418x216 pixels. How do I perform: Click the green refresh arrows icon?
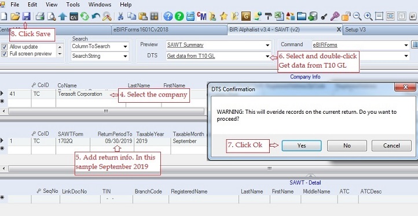(85, 17)
